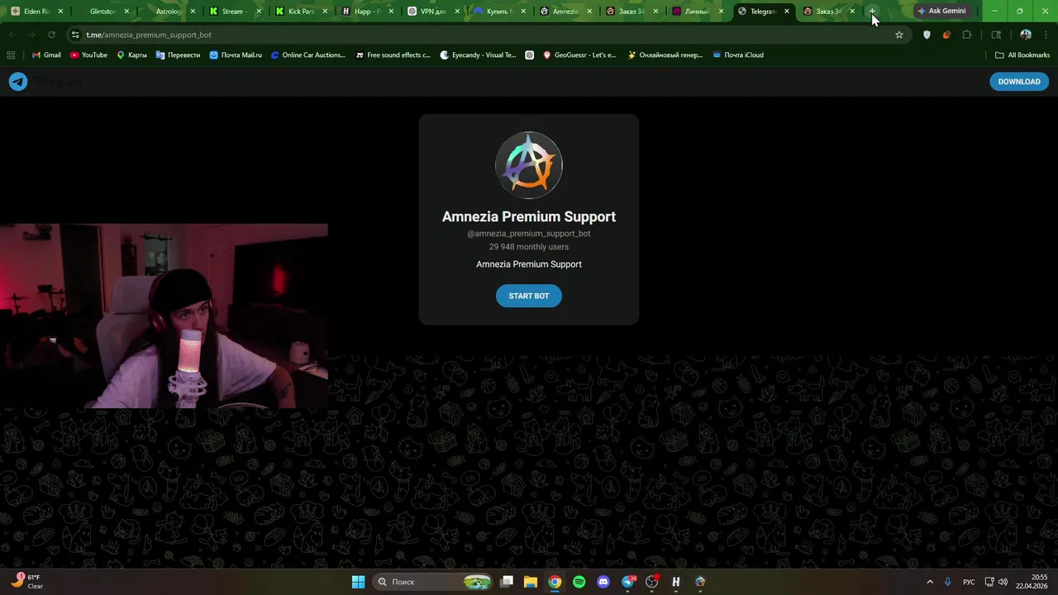The width and height of the screenshot is (1058, 595).
Task: Open the Free sound effects bookmark
Action: [393, 55]
